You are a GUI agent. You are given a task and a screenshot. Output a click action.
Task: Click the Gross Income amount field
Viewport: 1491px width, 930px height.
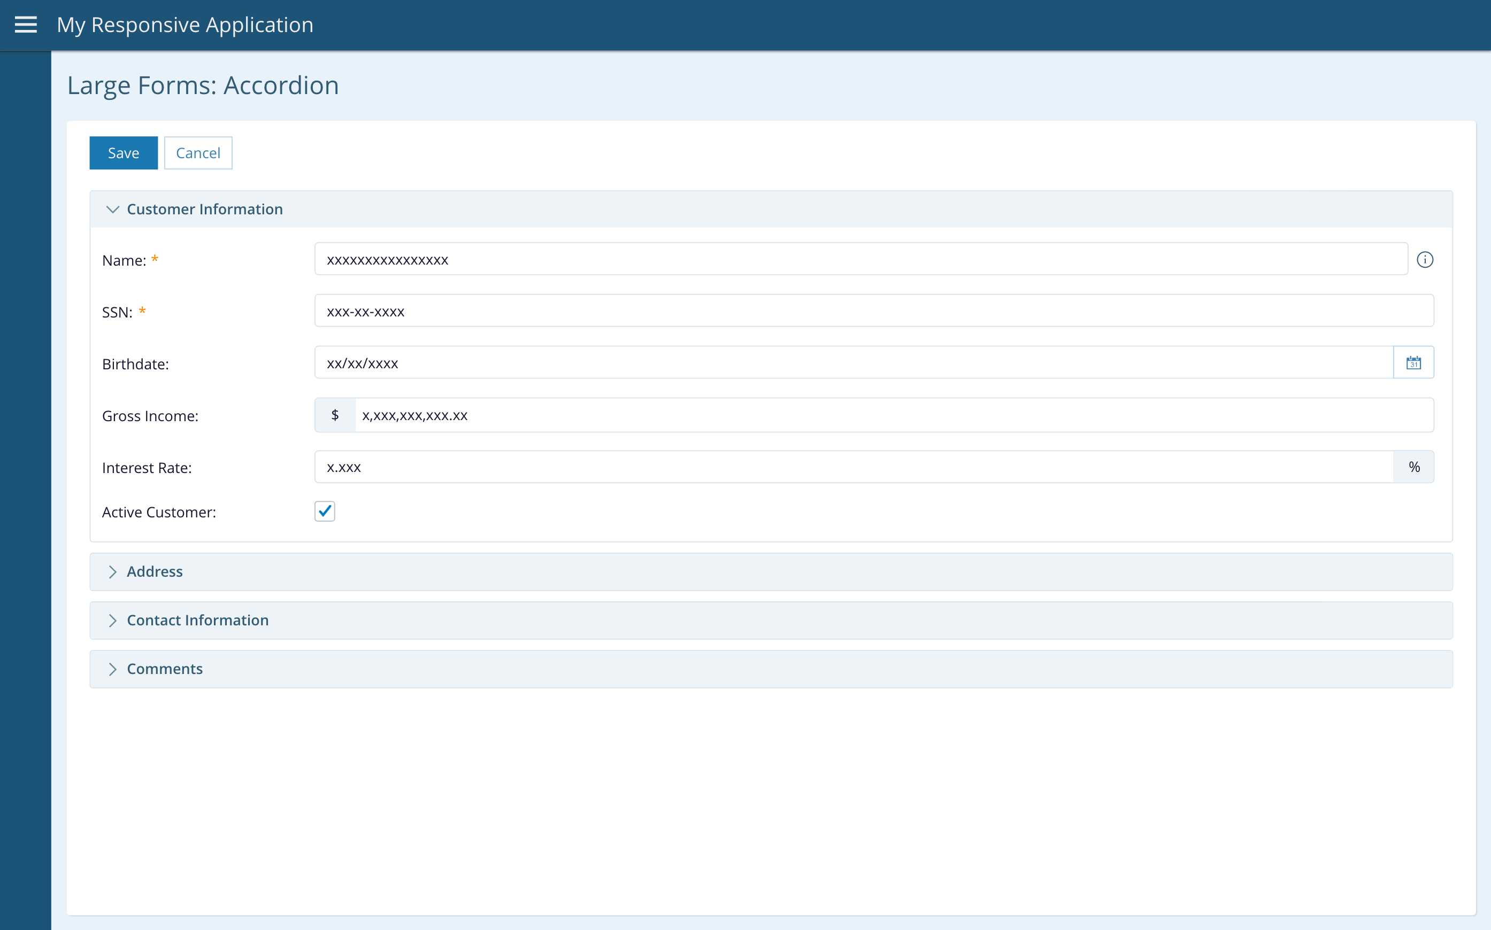tap(894, 415)
